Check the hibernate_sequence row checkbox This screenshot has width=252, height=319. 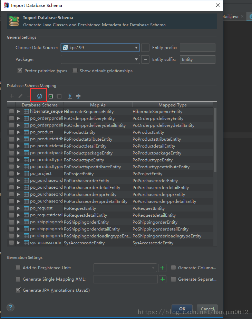(x=12, y=111)
